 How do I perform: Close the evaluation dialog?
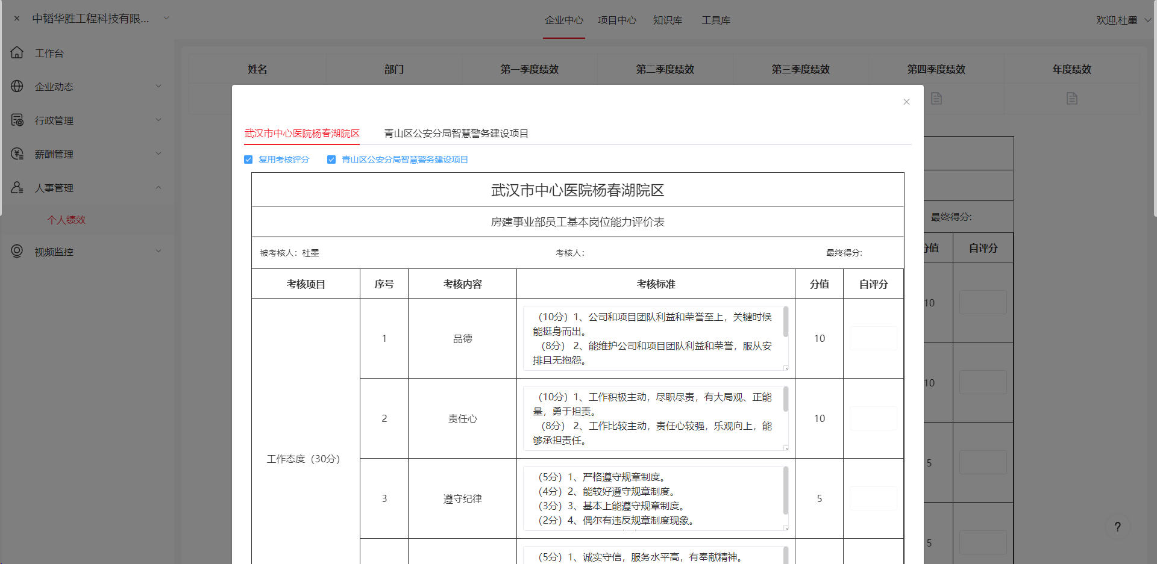[906, 102]
